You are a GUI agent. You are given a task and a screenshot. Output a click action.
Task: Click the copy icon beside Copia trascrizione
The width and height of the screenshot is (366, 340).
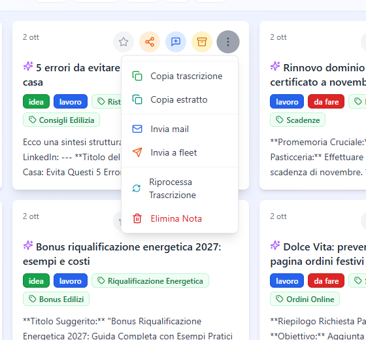click(137, 76)
